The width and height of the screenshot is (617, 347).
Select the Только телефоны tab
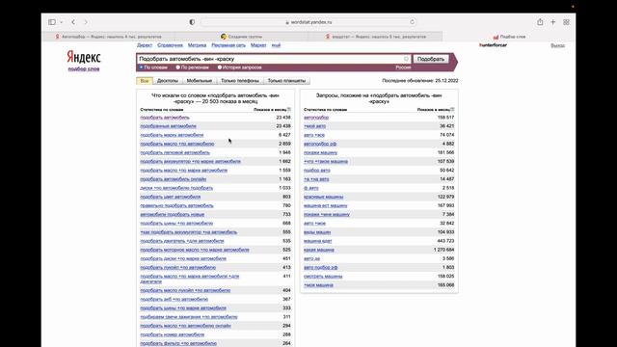[x=240, y=81]
